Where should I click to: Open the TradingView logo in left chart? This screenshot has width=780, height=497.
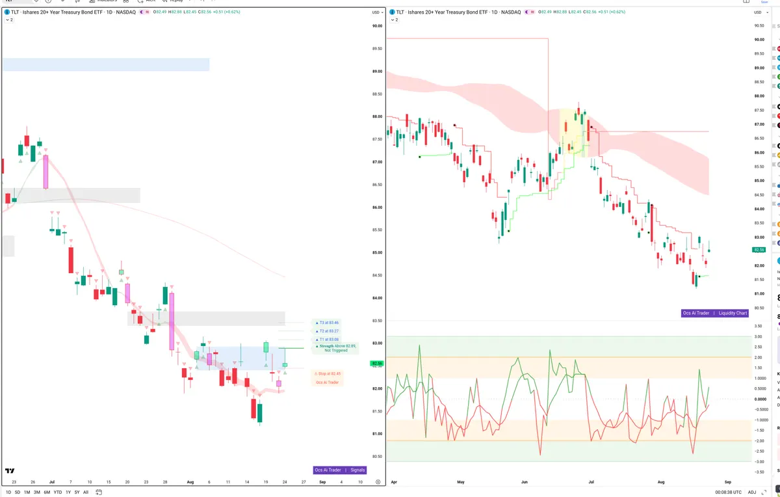click(10, 471)
